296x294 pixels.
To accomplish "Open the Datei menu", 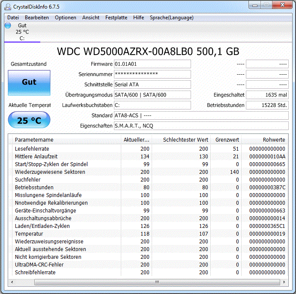I will [x=13, y=18].
